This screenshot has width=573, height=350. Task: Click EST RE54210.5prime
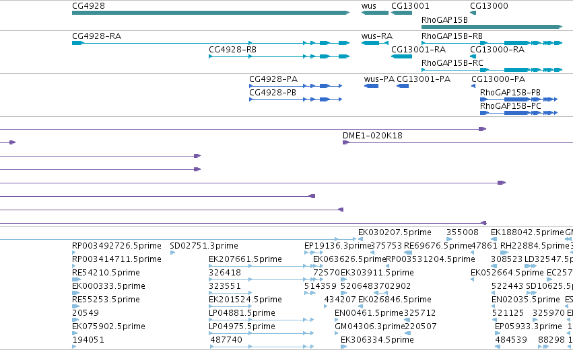coord(106,273)
